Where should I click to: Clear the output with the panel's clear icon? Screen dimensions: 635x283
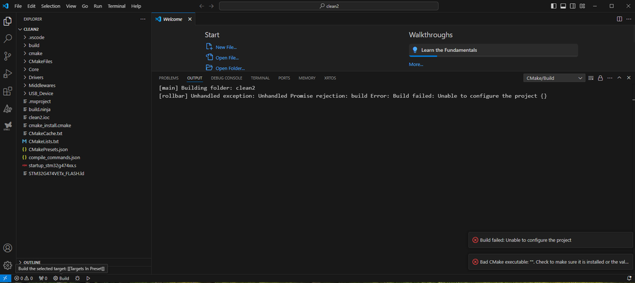pyautogui.click(x=591, y=77)
